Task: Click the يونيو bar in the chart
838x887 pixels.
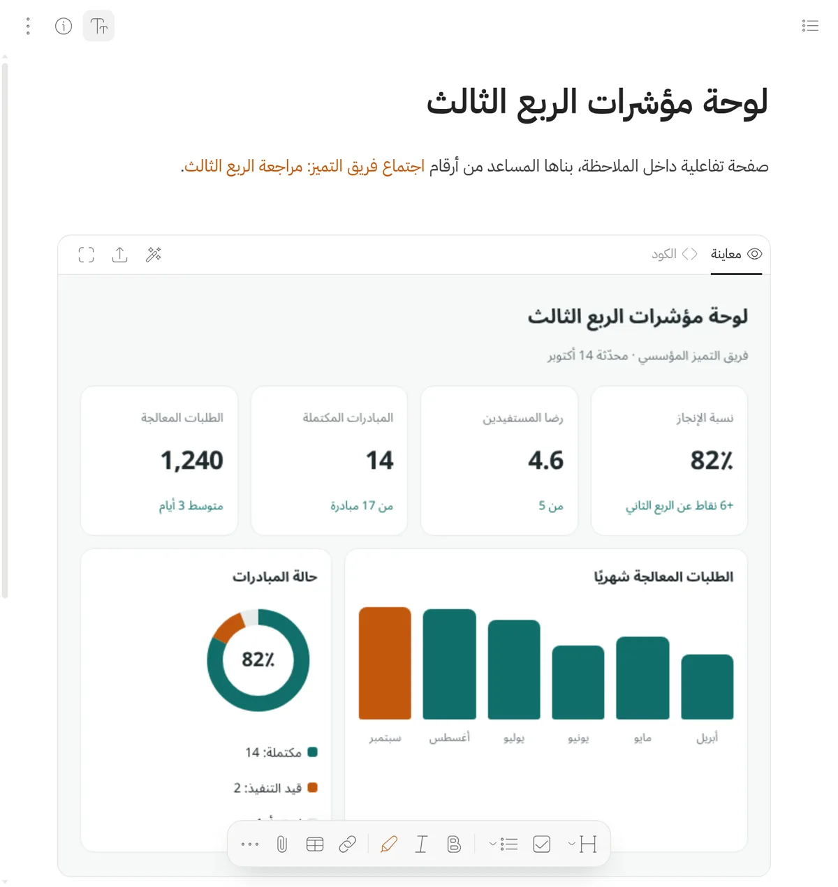Action: (x=578, y=682)
